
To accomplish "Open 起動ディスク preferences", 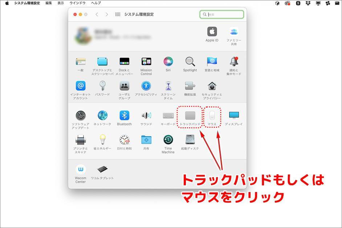I will pos(190,140).
